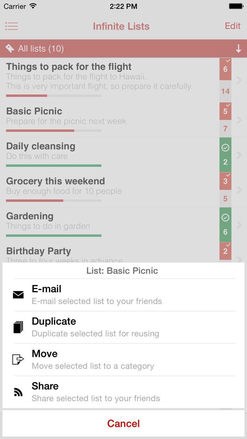The image size is (247, 439).
Task: Tap the battery status icon
Action: tap(236, 6)
